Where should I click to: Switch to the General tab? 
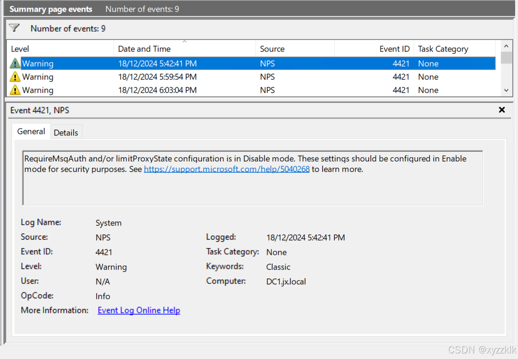coord(31,132)
